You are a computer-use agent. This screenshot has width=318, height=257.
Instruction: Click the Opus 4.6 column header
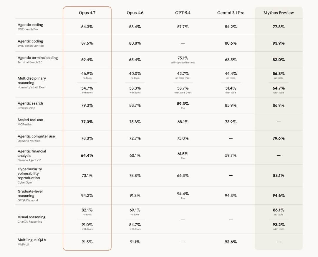tap(135, 13)
